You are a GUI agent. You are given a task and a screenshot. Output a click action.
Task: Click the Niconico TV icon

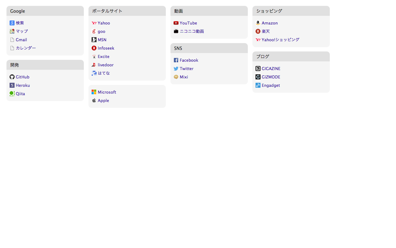click(176, 31)
